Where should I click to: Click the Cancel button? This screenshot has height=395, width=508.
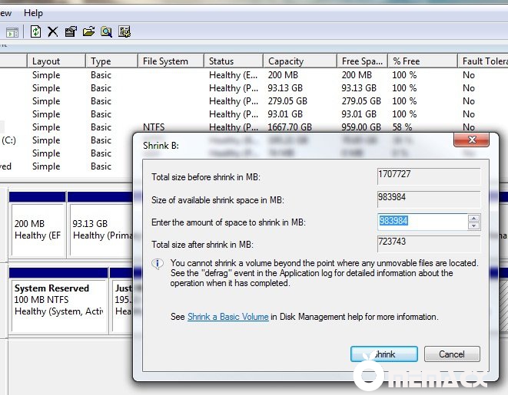pyautogui.click(x=451, y=354)
